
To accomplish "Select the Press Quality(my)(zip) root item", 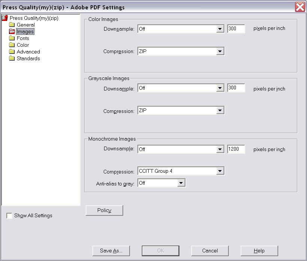I will (34, 18).
